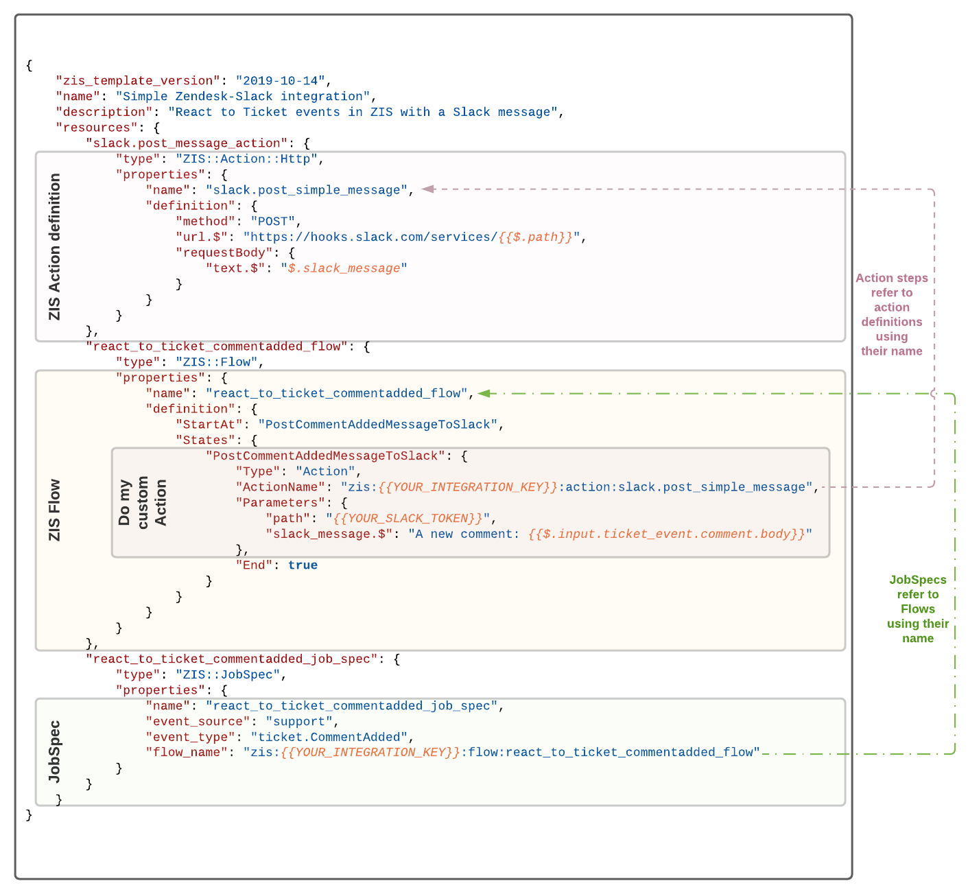Select the zis:{{YOUR_INTEGRATION_KEY}}:flow value string
Image resolution: width=968 pixels, height=894 pixels.
tap(501, 753)
